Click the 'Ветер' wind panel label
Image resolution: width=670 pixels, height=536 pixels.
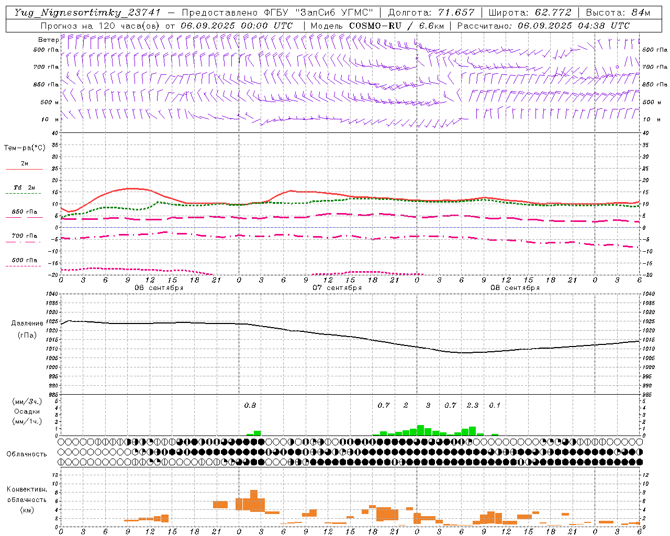point(48,40)
